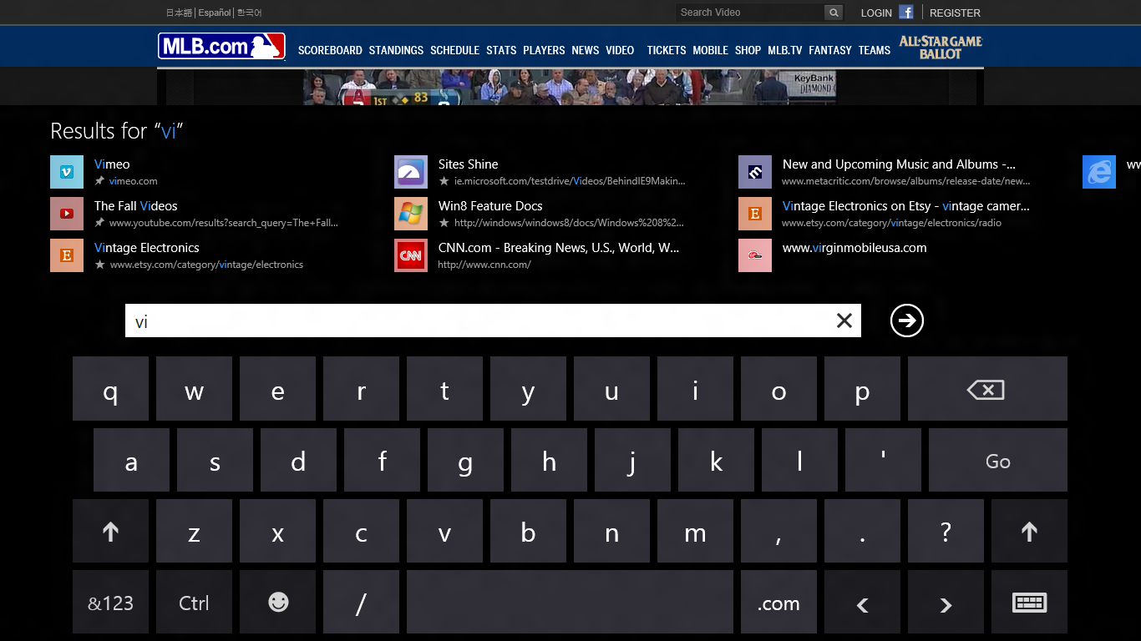Open SCOREBOARD menu item

pos(330,50)
